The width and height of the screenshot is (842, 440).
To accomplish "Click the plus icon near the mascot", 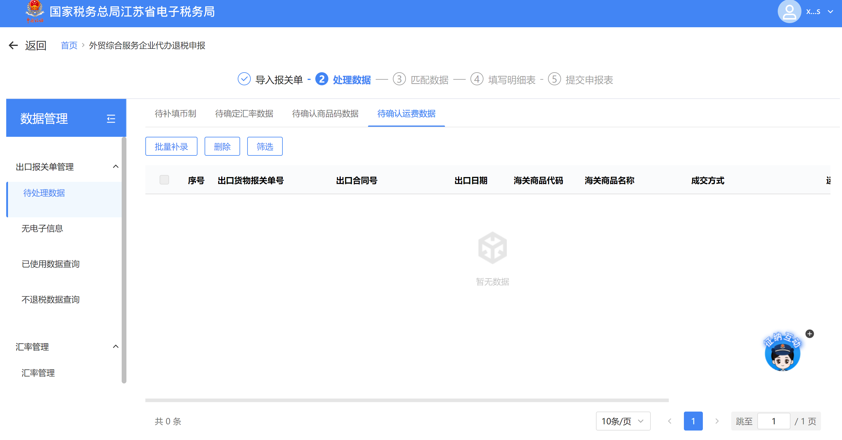I will [809, 334].
